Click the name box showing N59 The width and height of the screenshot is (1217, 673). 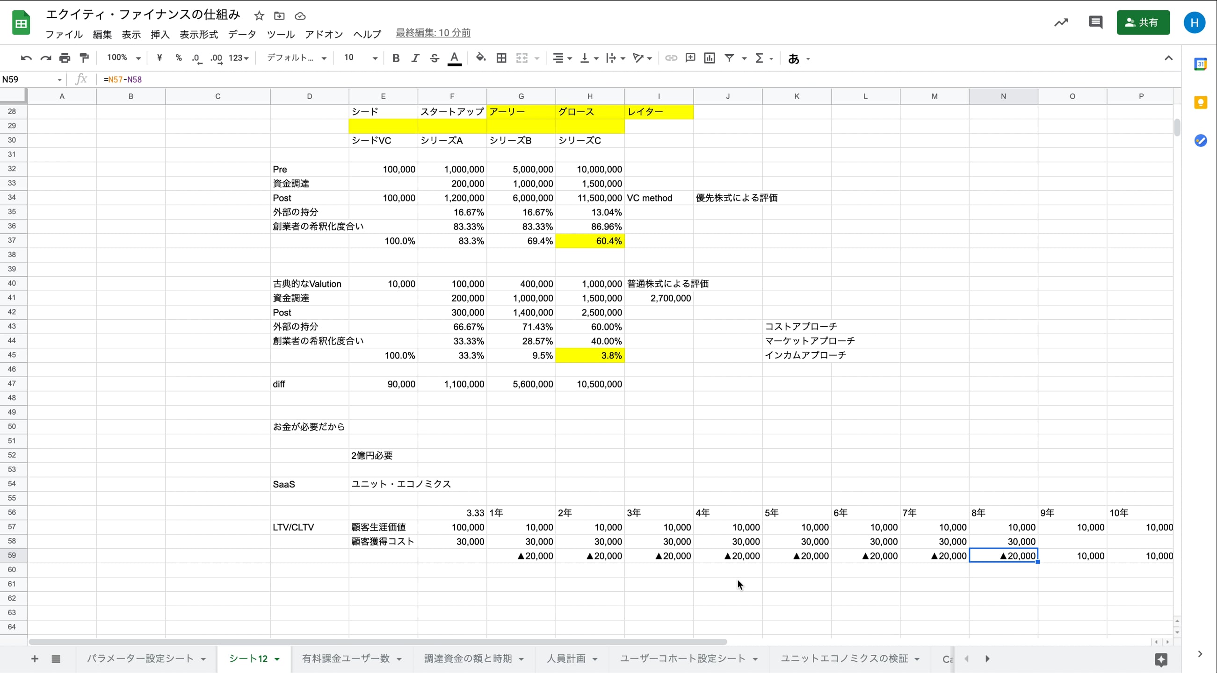[29, 79]
